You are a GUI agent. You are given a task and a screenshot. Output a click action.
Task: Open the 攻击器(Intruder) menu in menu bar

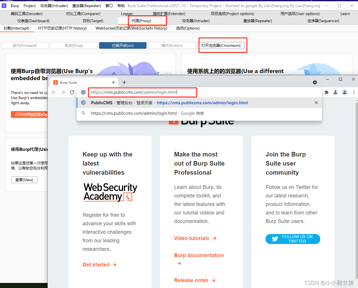54,6
